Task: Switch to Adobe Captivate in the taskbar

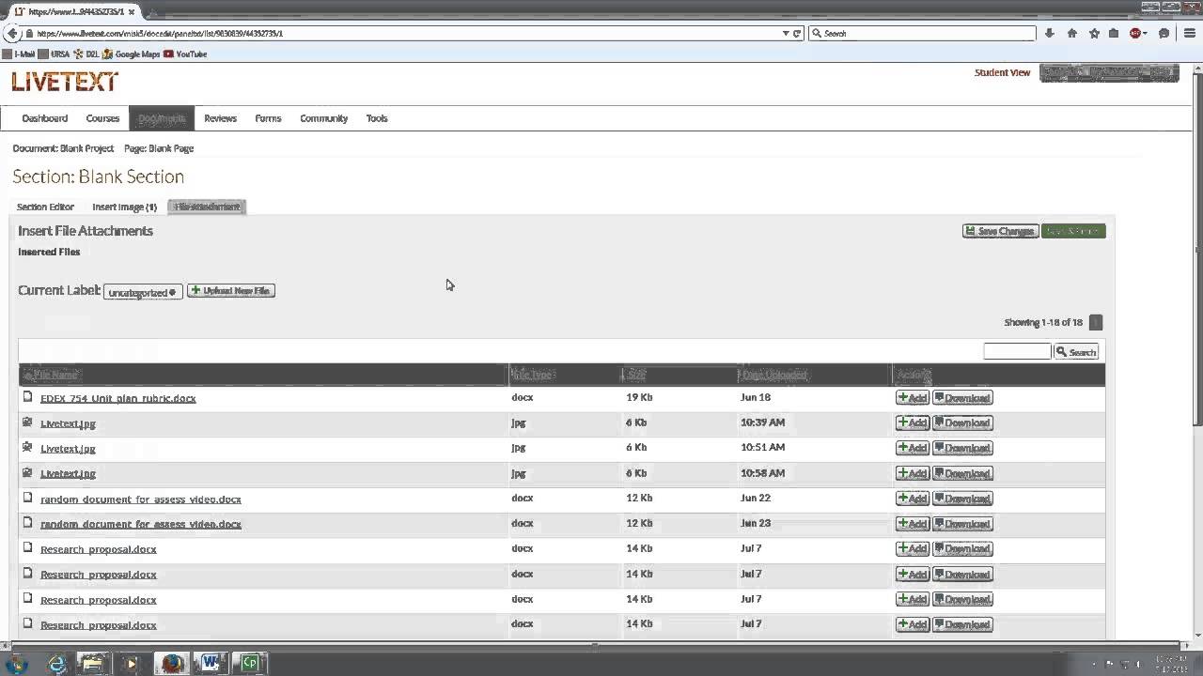Action: [x=250, y=663]
